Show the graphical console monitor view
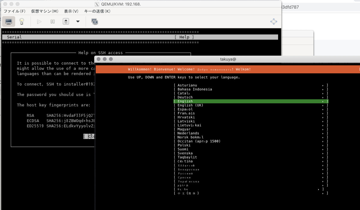Viewport: 360px width, 210px height. pyautogui.click(x=9, y=22)
